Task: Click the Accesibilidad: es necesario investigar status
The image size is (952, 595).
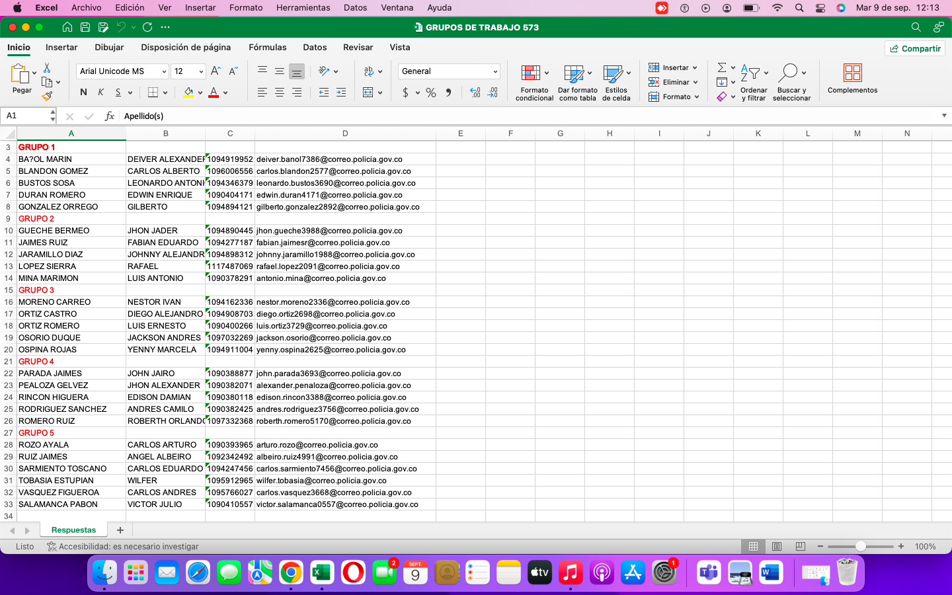Action: [123, 547]
